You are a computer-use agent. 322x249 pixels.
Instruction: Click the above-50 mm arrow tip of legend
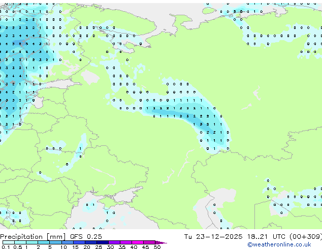point(161,243)
